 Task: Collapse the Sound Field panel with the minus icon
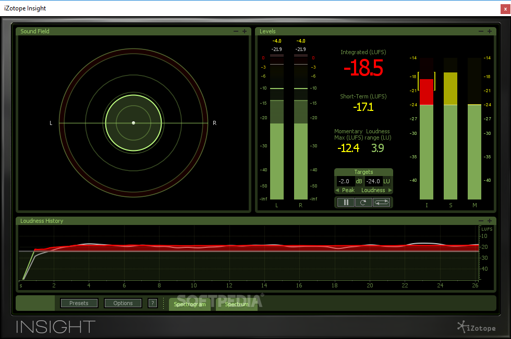236,31
